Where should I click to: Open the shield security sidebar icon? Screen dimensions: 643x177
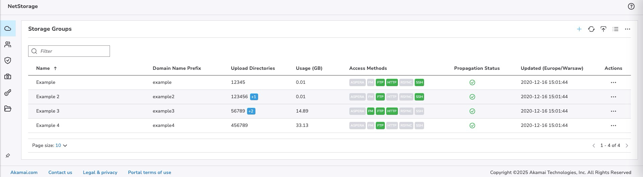point(8,60)
